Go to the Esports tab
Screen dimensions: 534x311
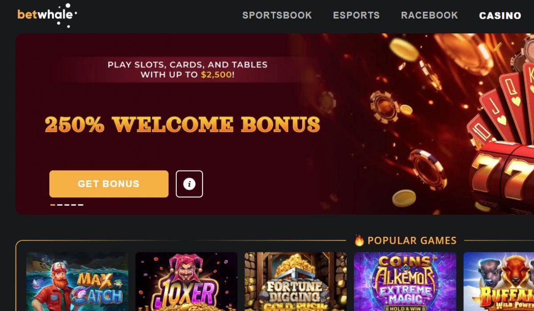(x=356, y=15)
